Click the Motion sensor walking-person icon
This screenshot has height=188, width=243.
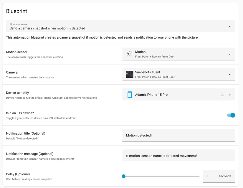(x=130, y=54)
